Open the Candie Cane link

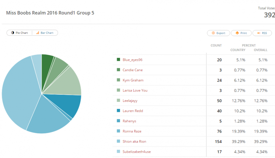(x=132, y=70)
